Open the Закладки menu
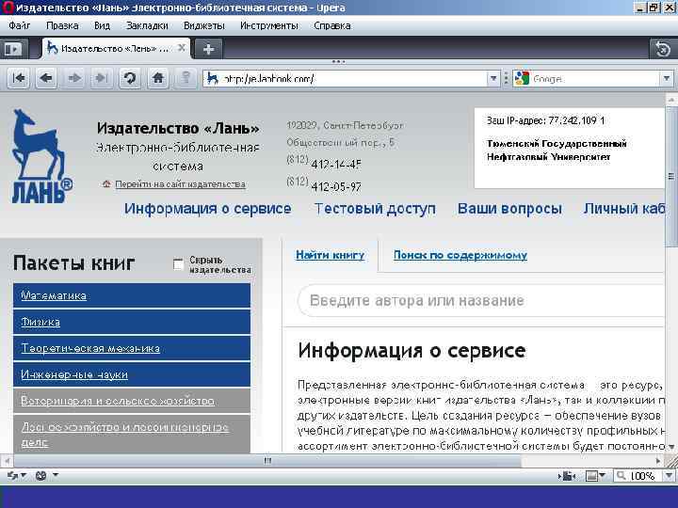Image resolution: width=678 pixels, height=508 pixels. 147,26
